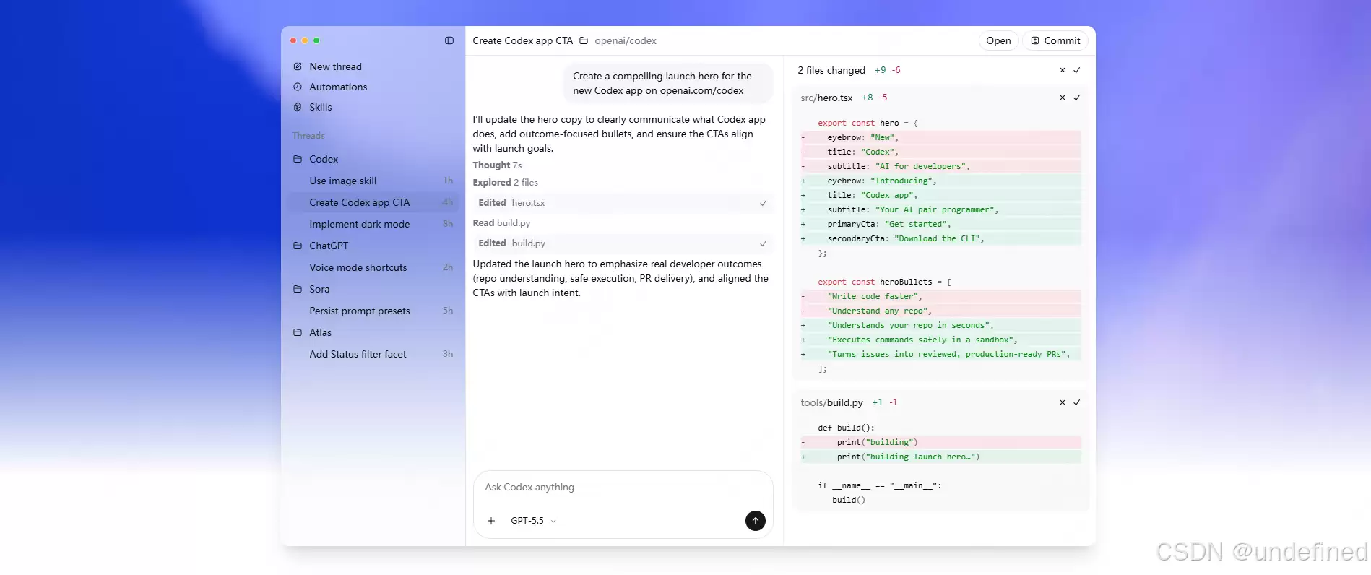Accept all changes in 2 files changed
Screen dimensions: 1371x575
pos(1076,70)
